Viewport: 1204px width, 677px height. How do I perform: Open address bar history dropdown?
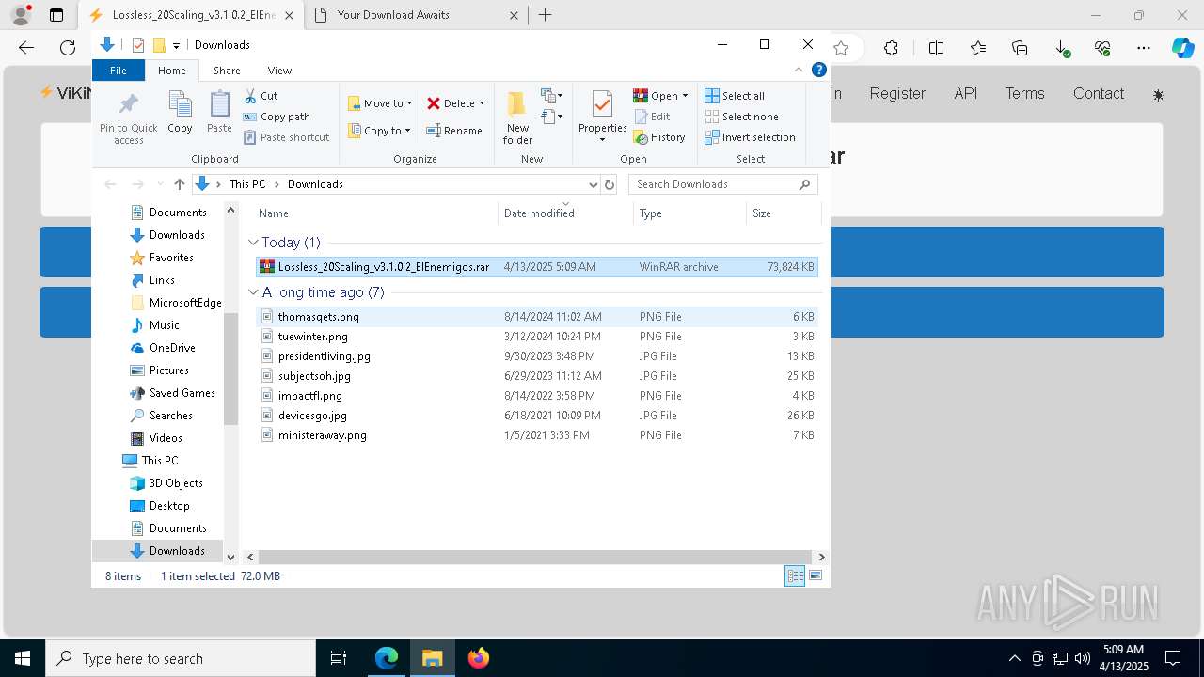click(593, 184)
